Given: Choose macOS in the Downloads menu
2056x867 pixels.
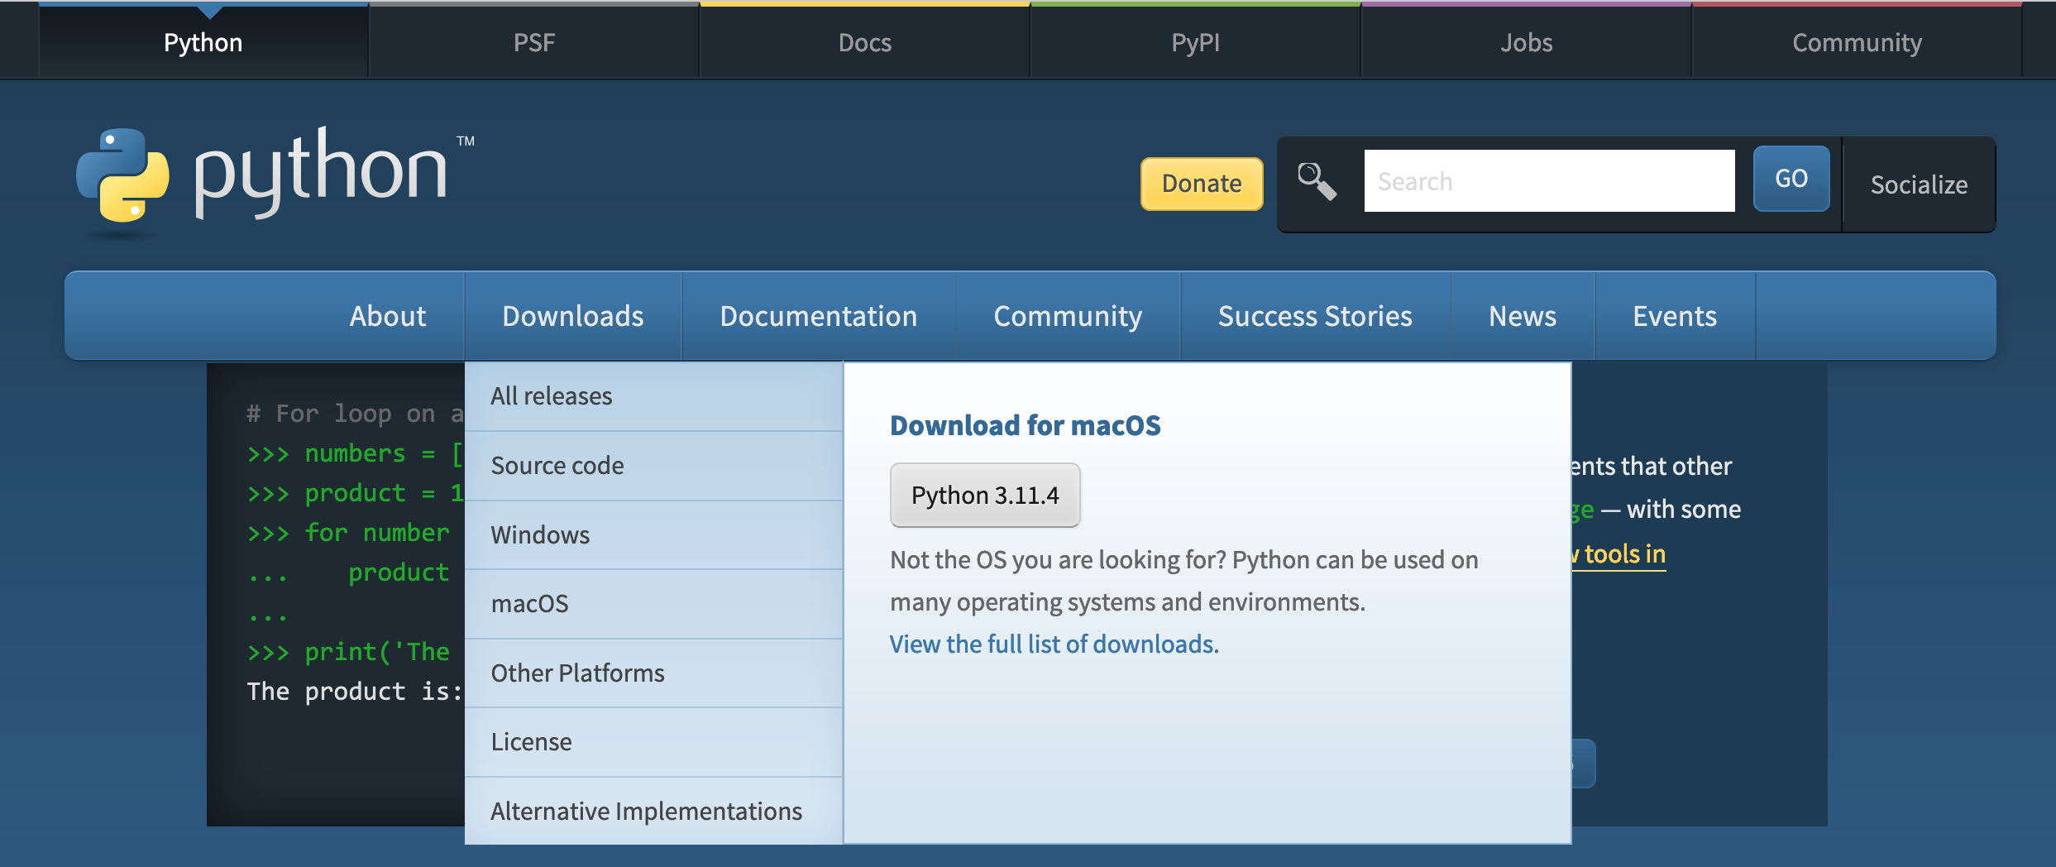Looking at the screenshot, I should click(653, 604).
